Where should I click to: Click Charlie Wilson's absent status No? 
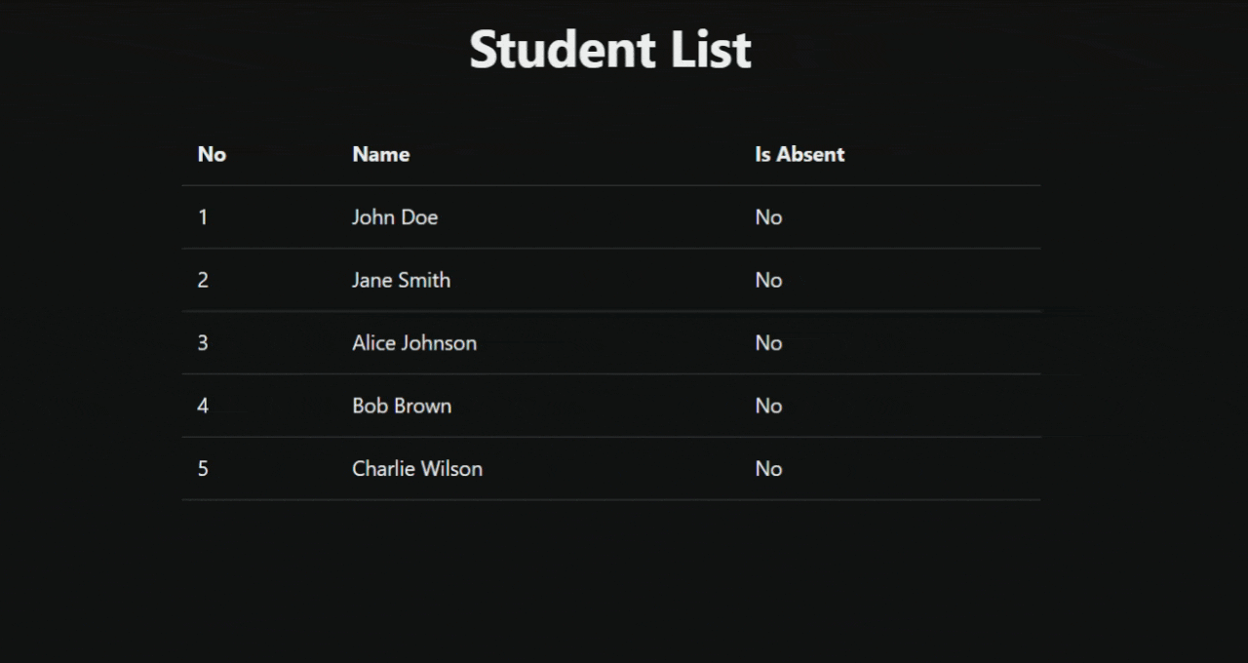[768, 469]
